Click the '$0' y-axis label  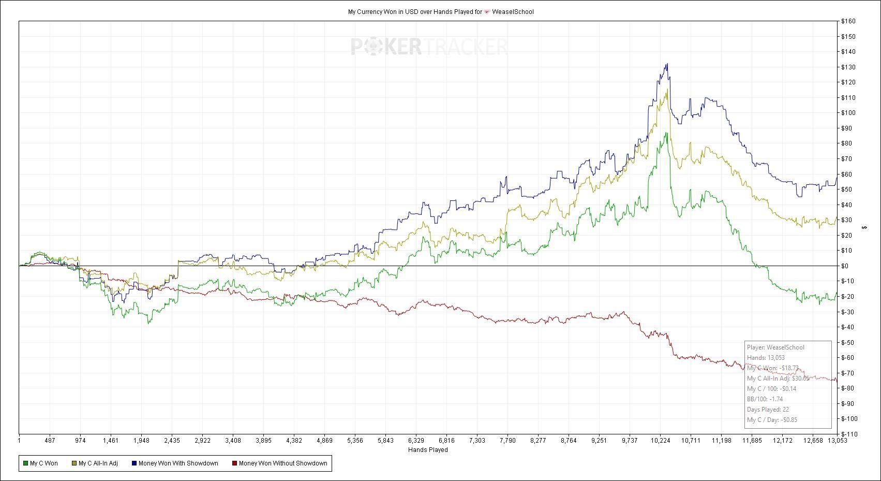[x=845, y=266]
